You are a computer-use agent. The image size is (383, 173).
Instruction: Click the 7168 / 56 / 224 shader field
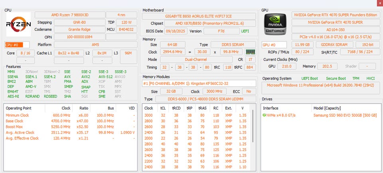click(360, 52)
